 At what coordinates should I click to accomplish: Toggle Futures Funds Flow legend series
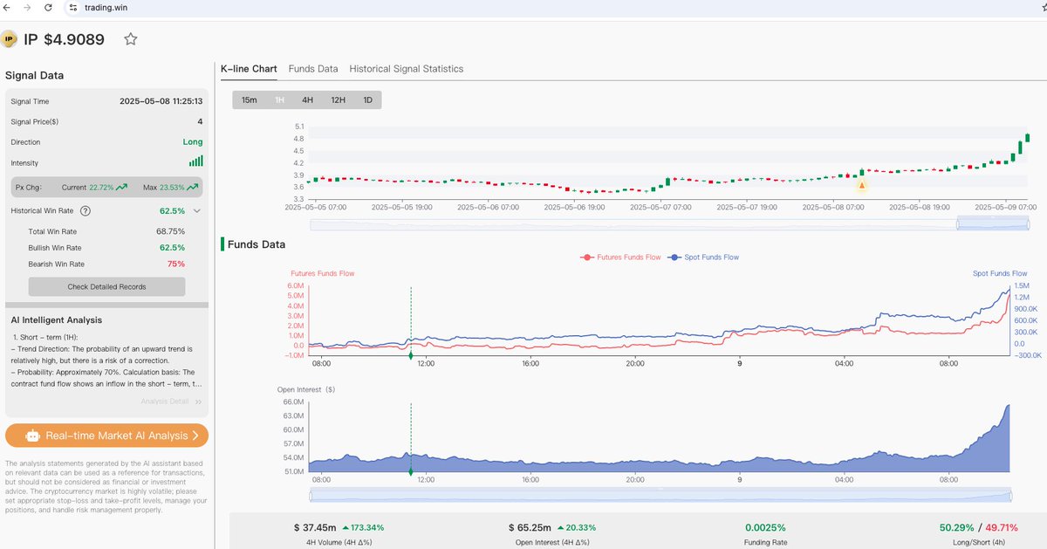620,257
